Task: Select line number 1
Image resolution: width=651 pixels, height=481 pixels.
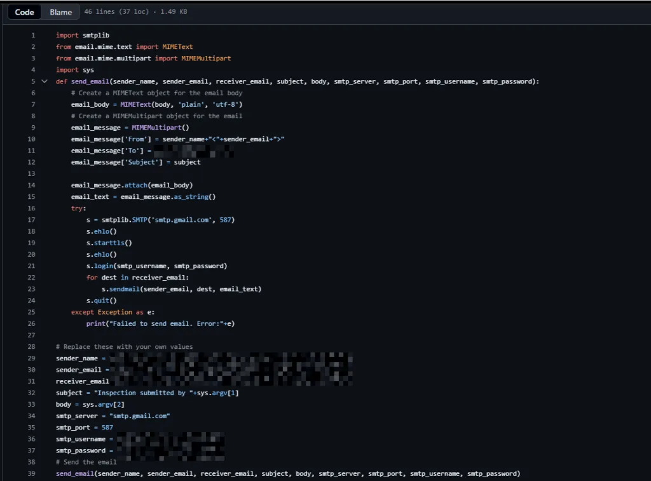Action: (x=33, y=35)
